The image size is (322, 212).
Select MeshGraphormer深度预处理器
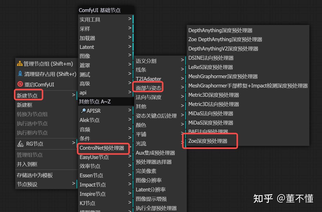coord(223,76)
